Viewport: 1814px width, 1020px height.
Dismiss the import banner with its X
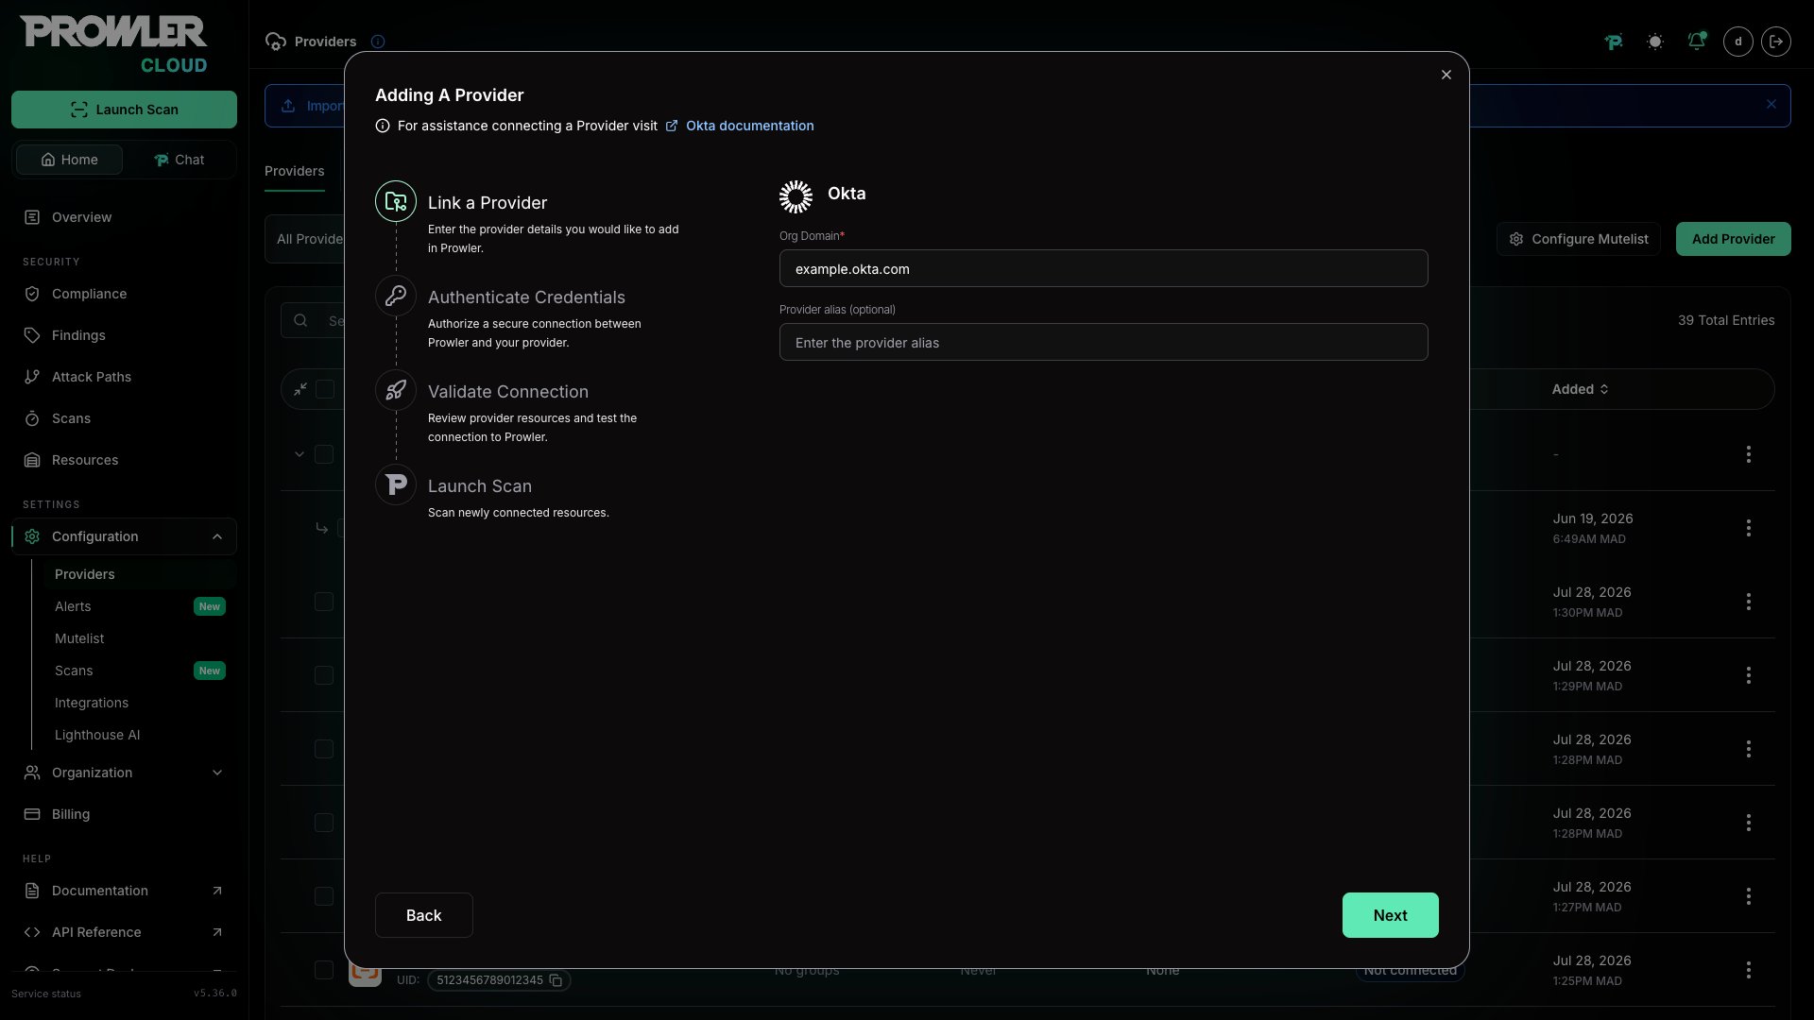coord(1771,105)
